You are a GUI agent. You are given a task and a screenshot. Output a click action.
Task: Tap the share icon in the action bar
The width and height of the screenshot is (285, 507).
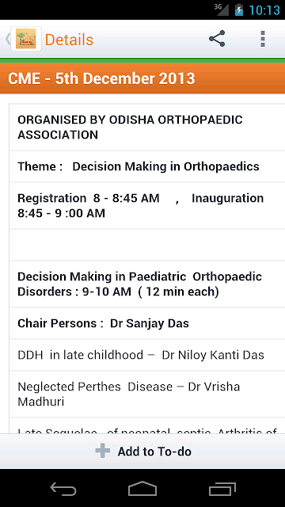[x=217, y=39]
